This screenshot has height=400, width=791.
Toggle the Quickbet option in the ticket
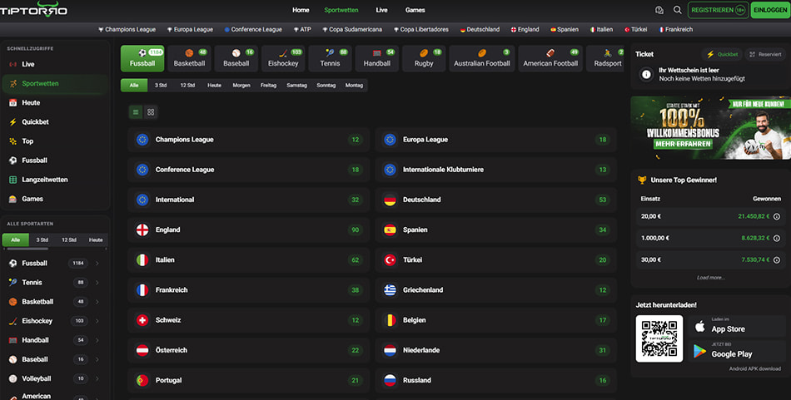click(x=724, y=54)
